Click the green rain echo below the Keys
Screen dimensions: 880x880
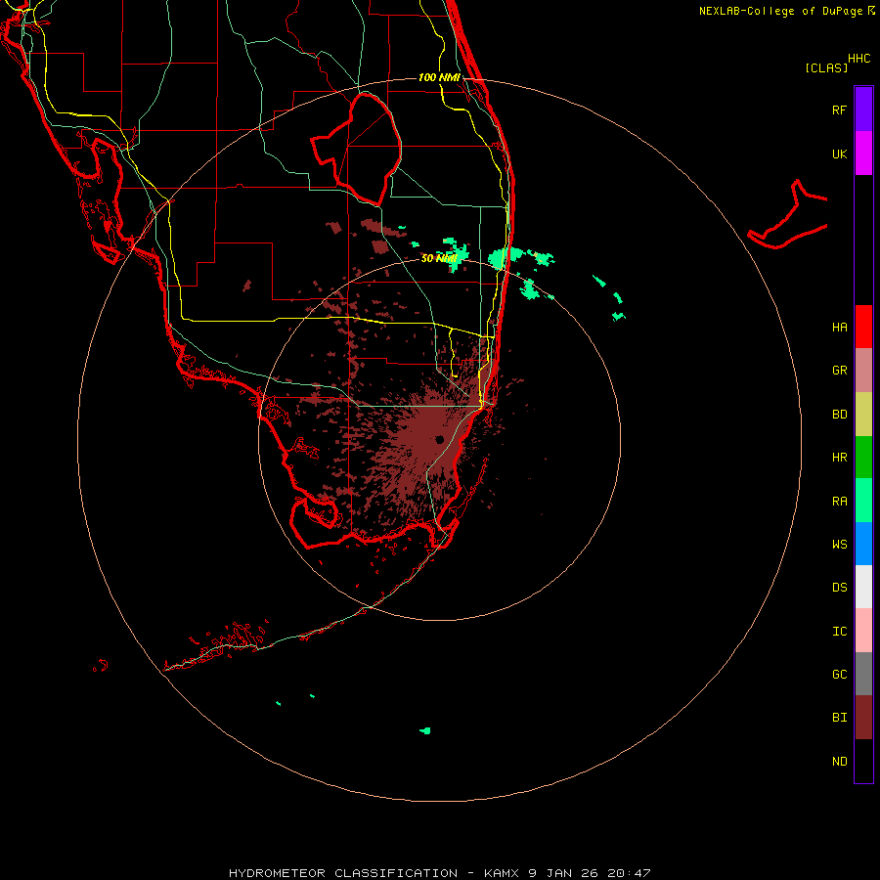click(425, 730)
